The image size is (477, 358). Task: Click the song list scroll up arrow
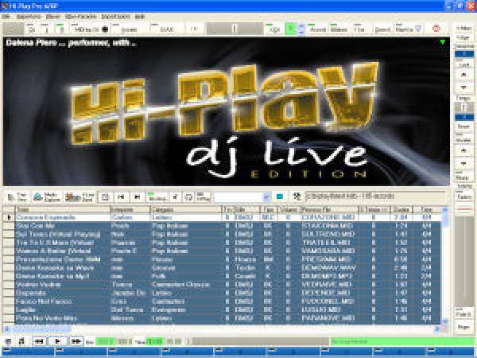[x=444, y=210]
